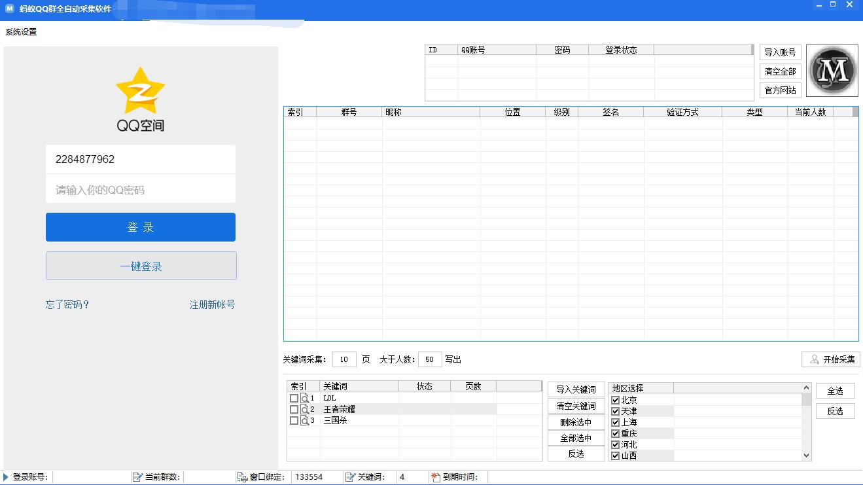The height and width of the screenshot is (485, 863).
Task: Click the round M logo image
Action: click(832, 71)
